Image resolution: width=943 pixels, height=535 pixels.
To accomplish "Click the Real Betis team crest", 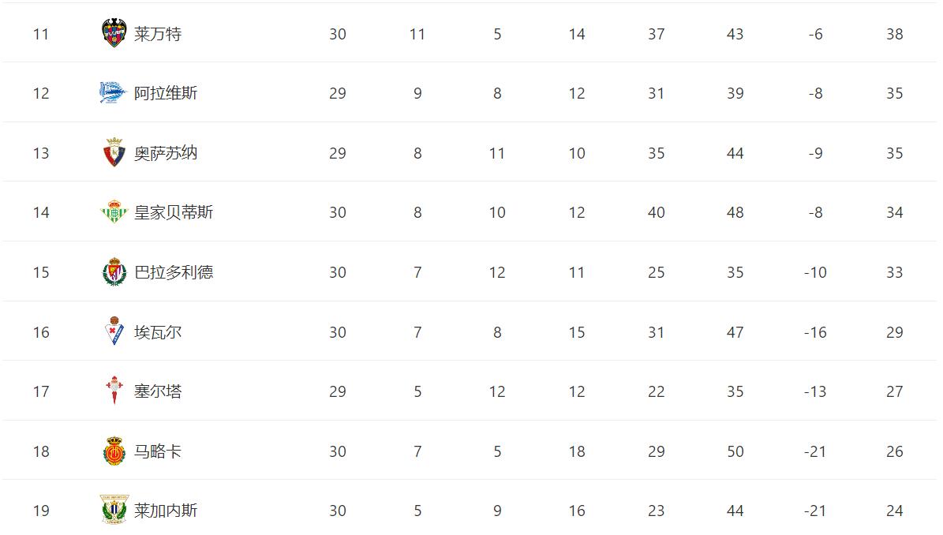I will [x=114, y=212].
